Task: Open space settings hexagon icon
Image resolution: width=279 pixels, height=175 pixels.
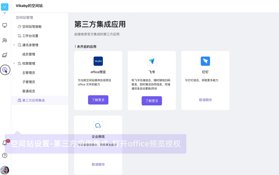Action: click(5, 70)
